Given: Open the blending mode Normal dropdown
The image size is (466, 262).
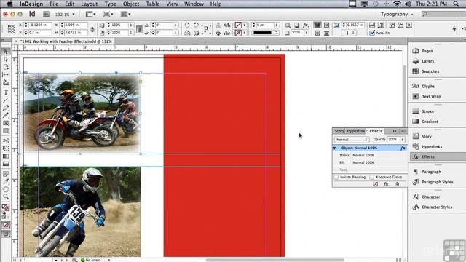Looking at the screenshot, I should tap(352, 139).
